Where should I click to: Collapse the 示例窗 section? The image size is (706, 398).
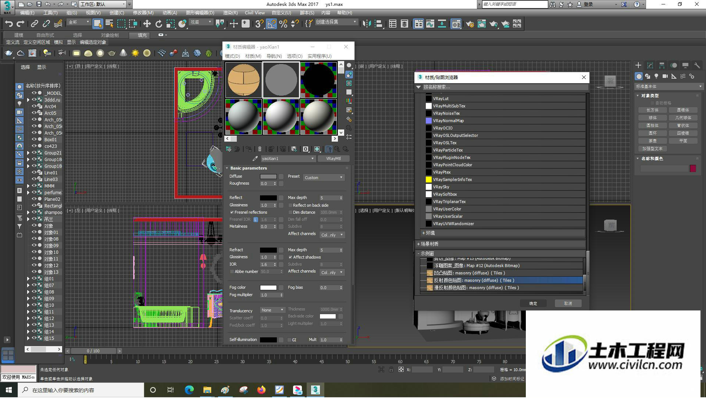pos(418,253)
